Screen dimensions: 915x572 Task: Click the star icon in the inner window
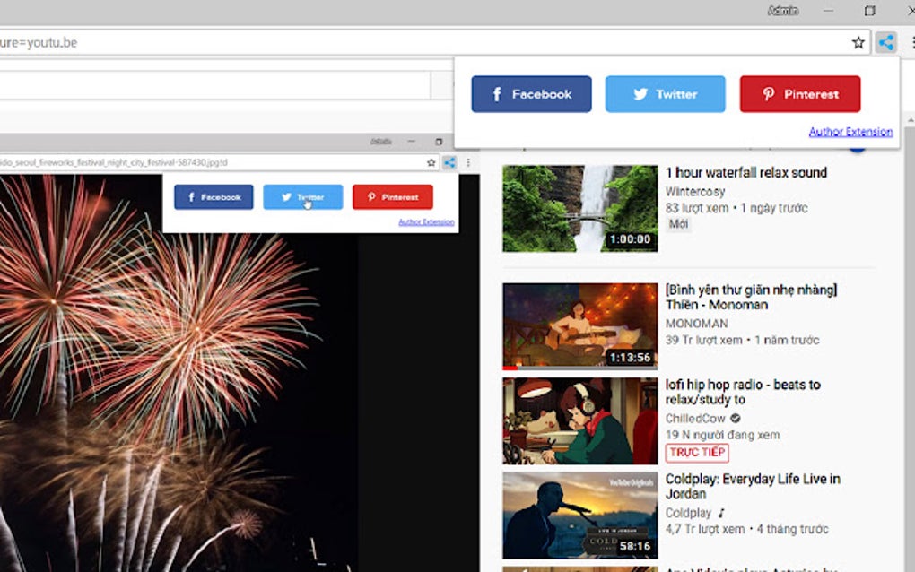(430, 162)
